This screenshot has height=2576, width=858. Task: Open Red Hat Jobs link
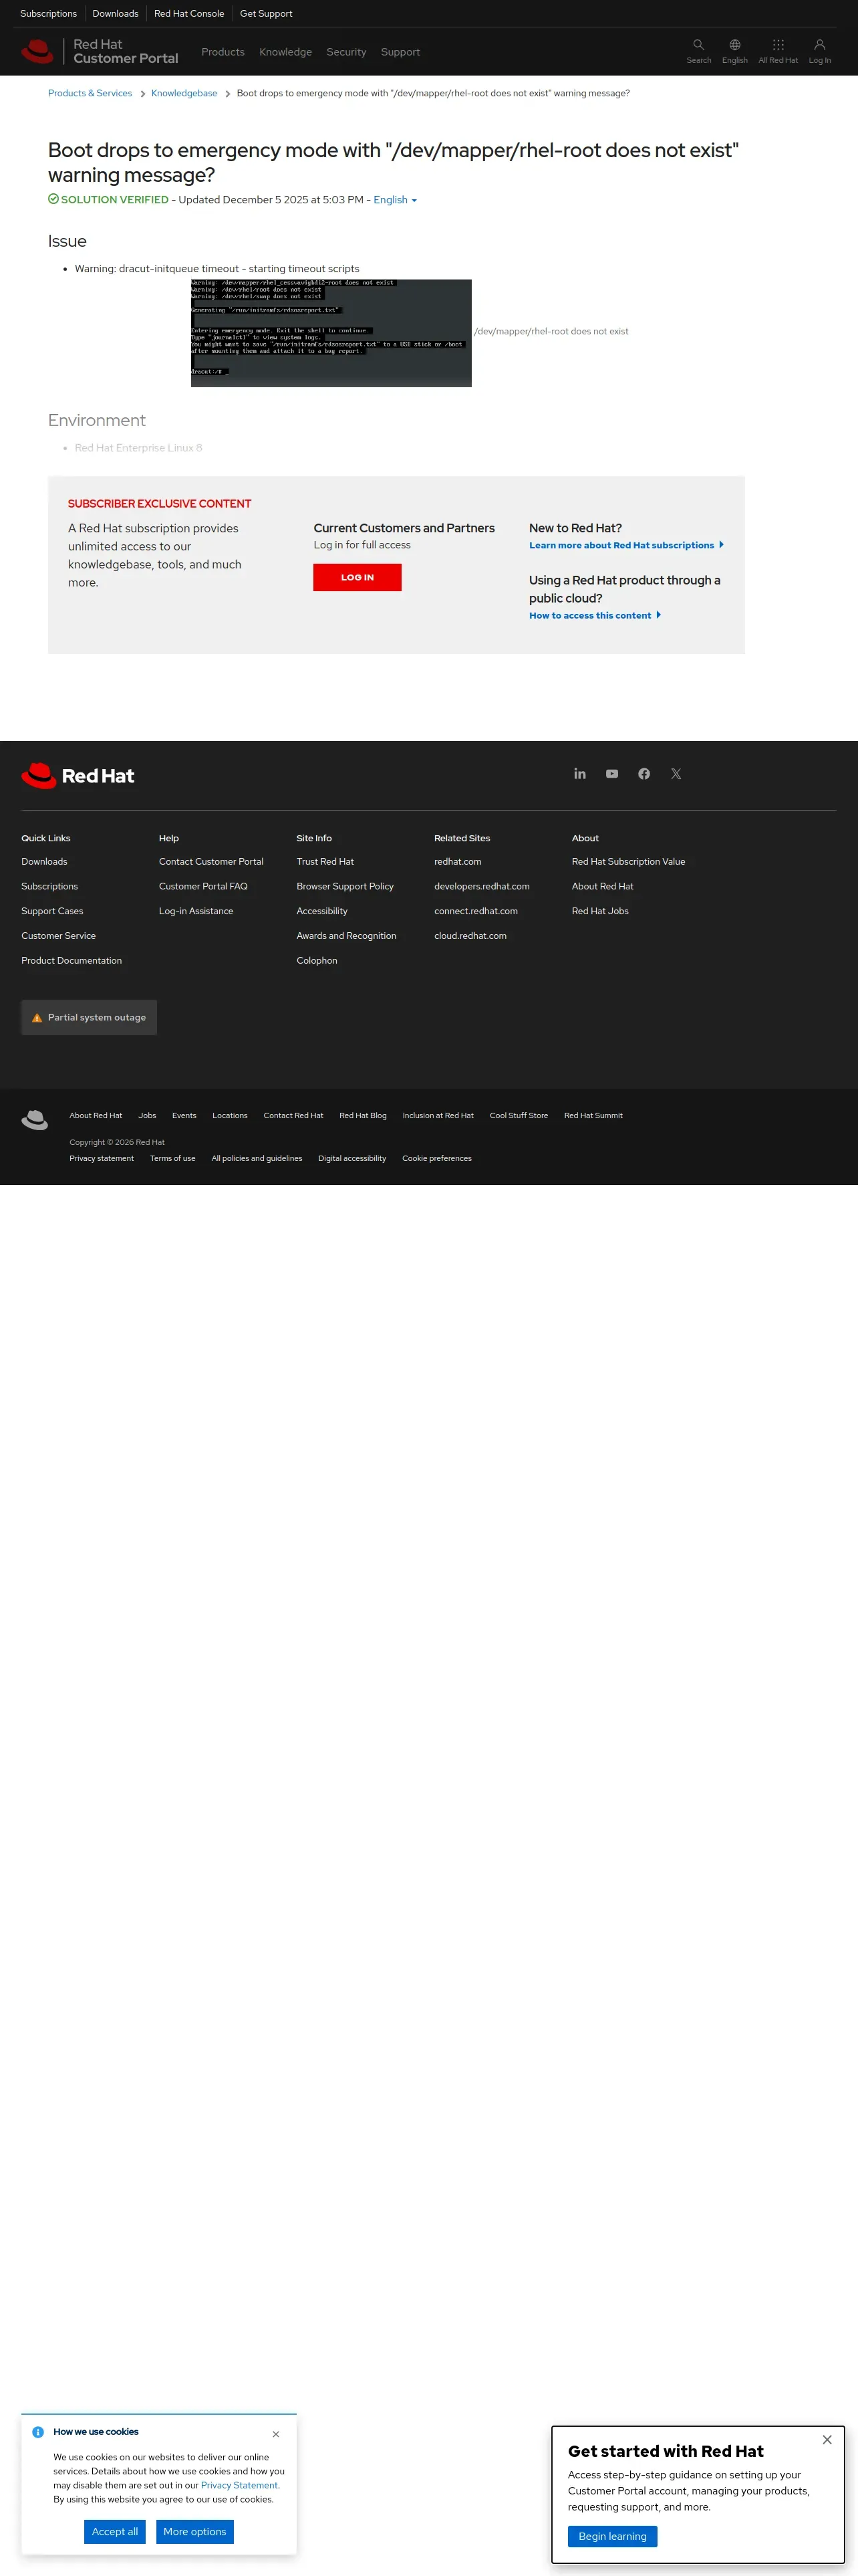600,911
